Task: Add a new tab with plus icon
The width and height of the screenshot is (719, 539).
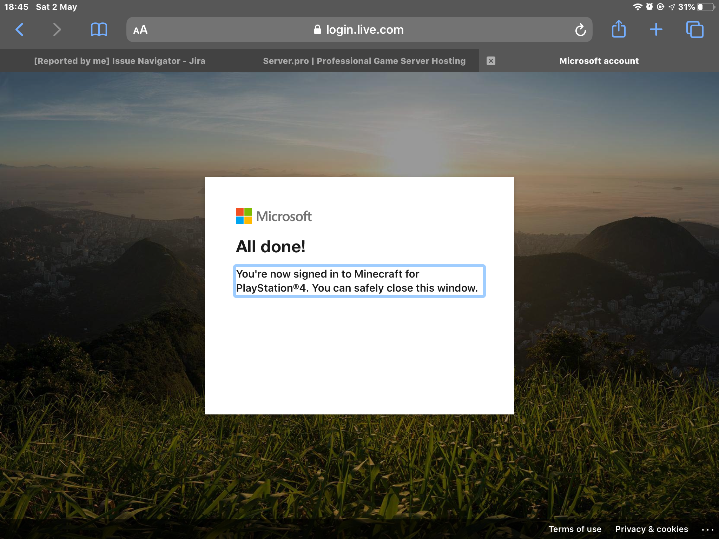Action: click(x=656, y=29)
